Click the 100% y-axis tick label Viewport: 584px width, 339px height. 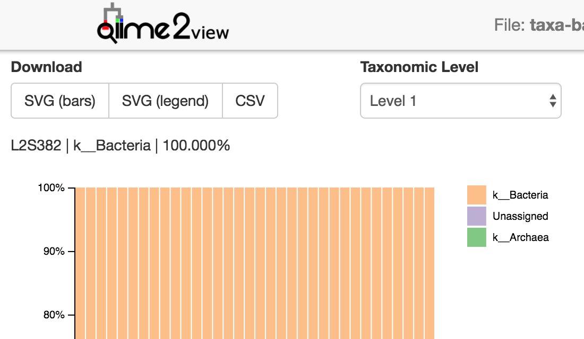51,188
